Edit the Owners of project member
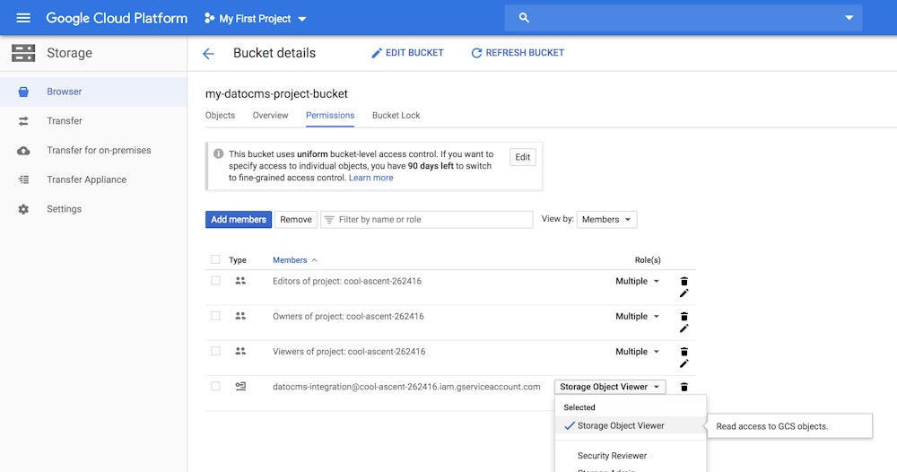Image resolution: width=897 pixels, height=472 pixels. (x=684, y=328)
